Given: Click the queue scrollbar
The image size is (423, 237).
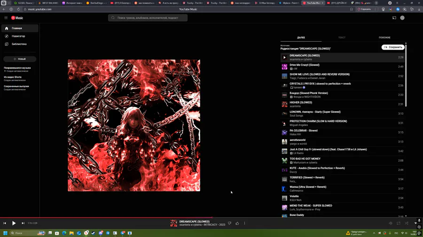Looking at the screenshot, I should [406, 75].
